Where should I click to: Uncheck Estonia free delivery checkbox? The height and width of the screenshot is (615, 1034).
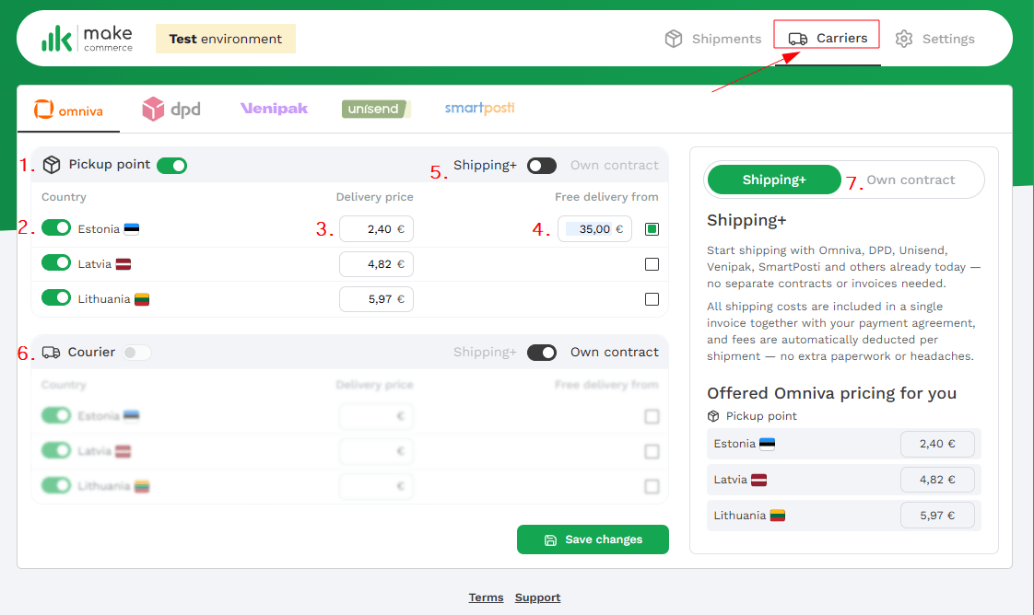pos(652,229)
